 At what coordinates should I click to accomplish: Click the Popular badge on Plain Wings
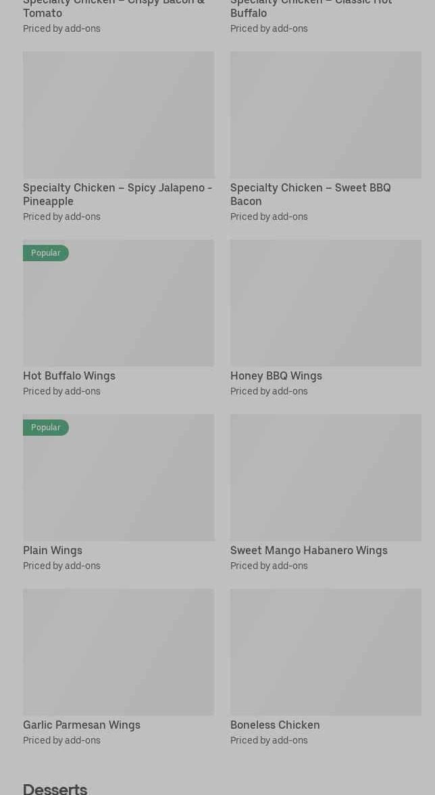46,428
